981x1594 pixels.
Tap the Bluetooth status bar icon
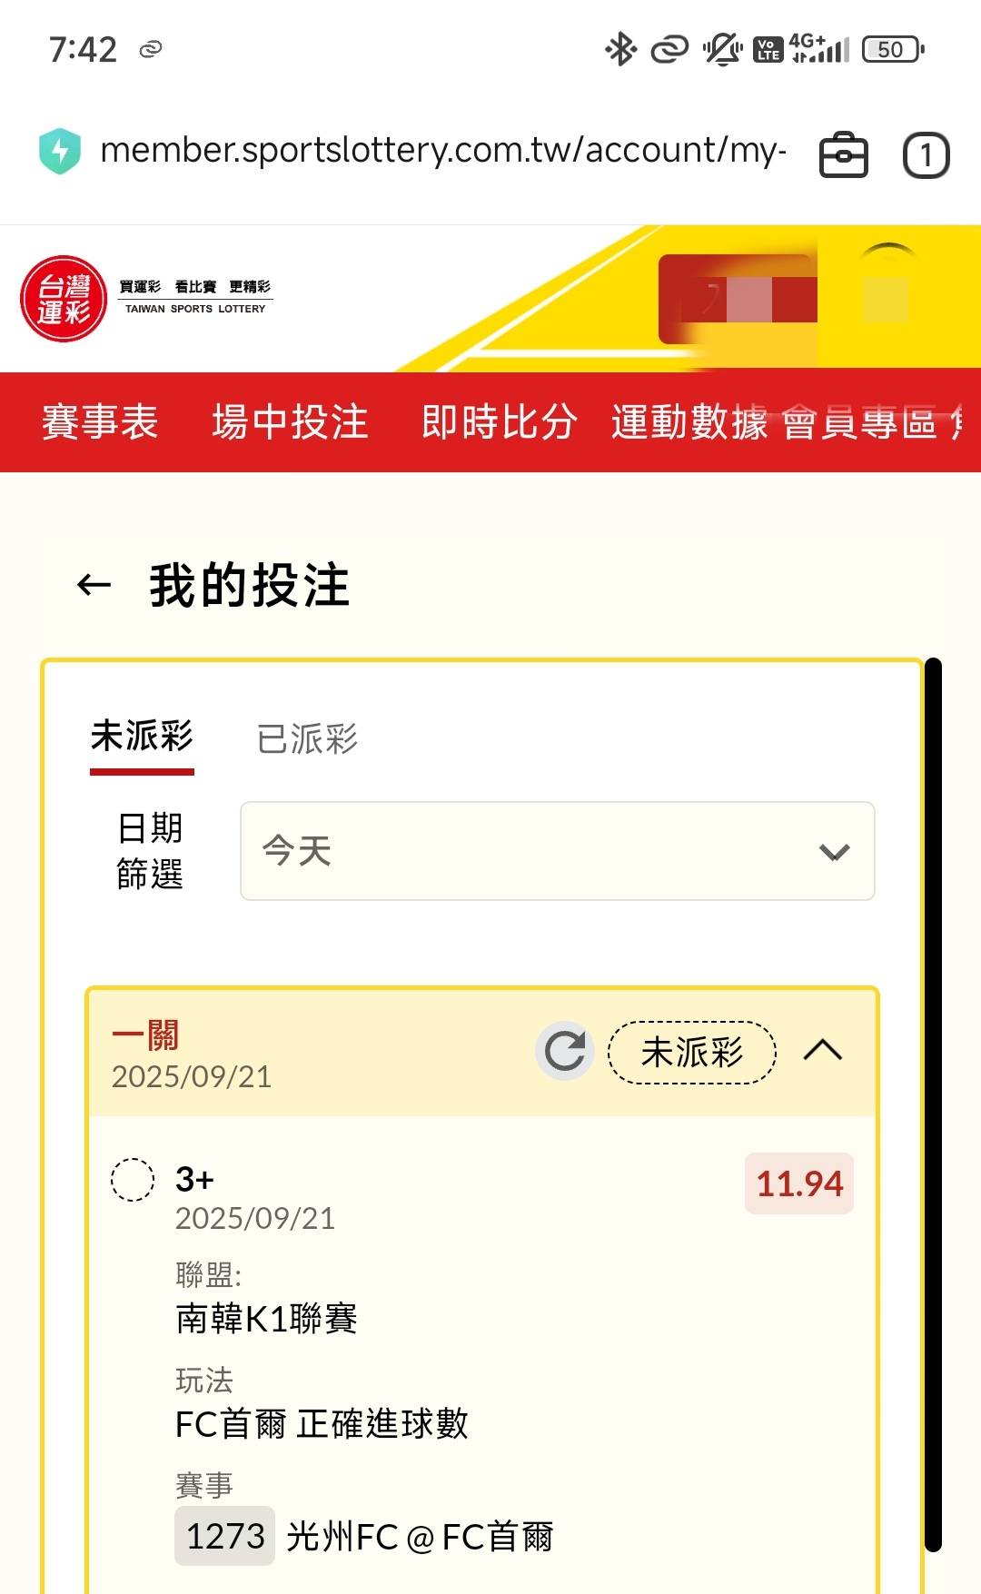[x=620, y=49]
